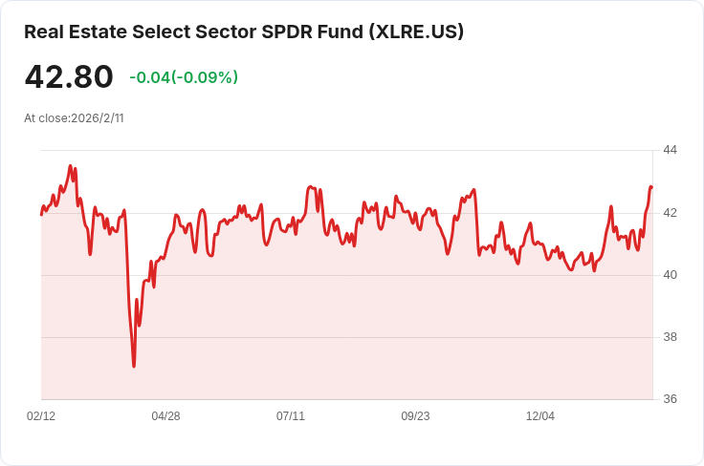Click the highest peak of the price line
This screenshot has width=704, height=466.
pyautogui.click(x=70, y=166)
